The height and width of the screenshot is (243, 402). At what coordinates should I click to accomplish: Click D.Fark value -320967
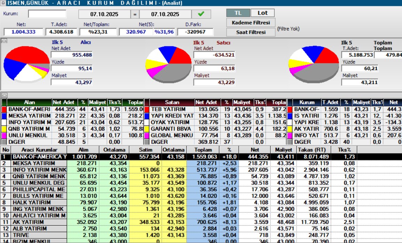[x=195, y=32]
